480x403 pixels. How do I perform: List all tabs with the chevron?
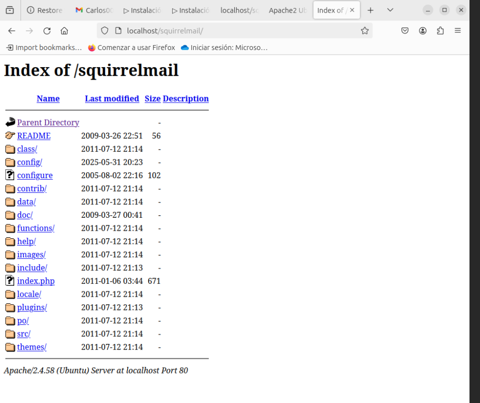click(x=390, y=10)
